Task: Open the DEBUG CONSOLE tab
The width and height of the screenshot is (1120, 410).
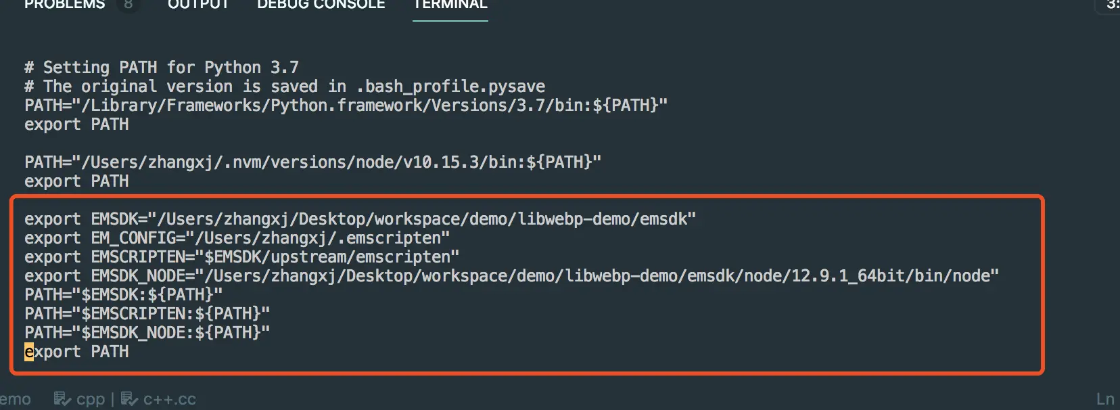Action: pyautogui.click(x=321, y=5)
